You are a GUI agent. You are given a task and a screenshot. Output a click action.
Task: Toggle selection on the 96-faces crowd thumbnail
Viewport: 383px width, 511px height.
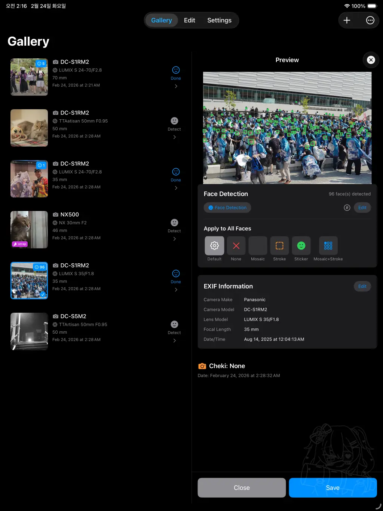tap(29, 280)
